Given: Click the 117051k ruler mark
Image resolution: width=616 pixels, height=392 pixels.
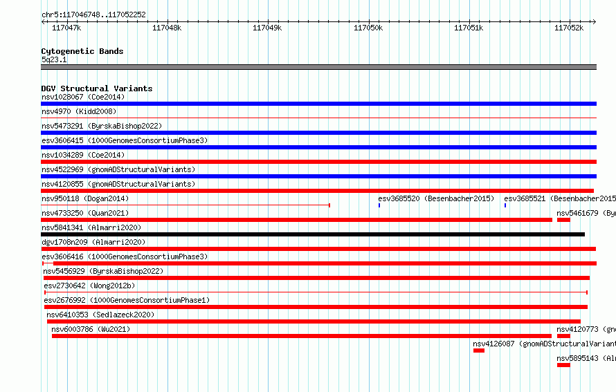Looking at the screenshot, I should (x=469, y=28).
